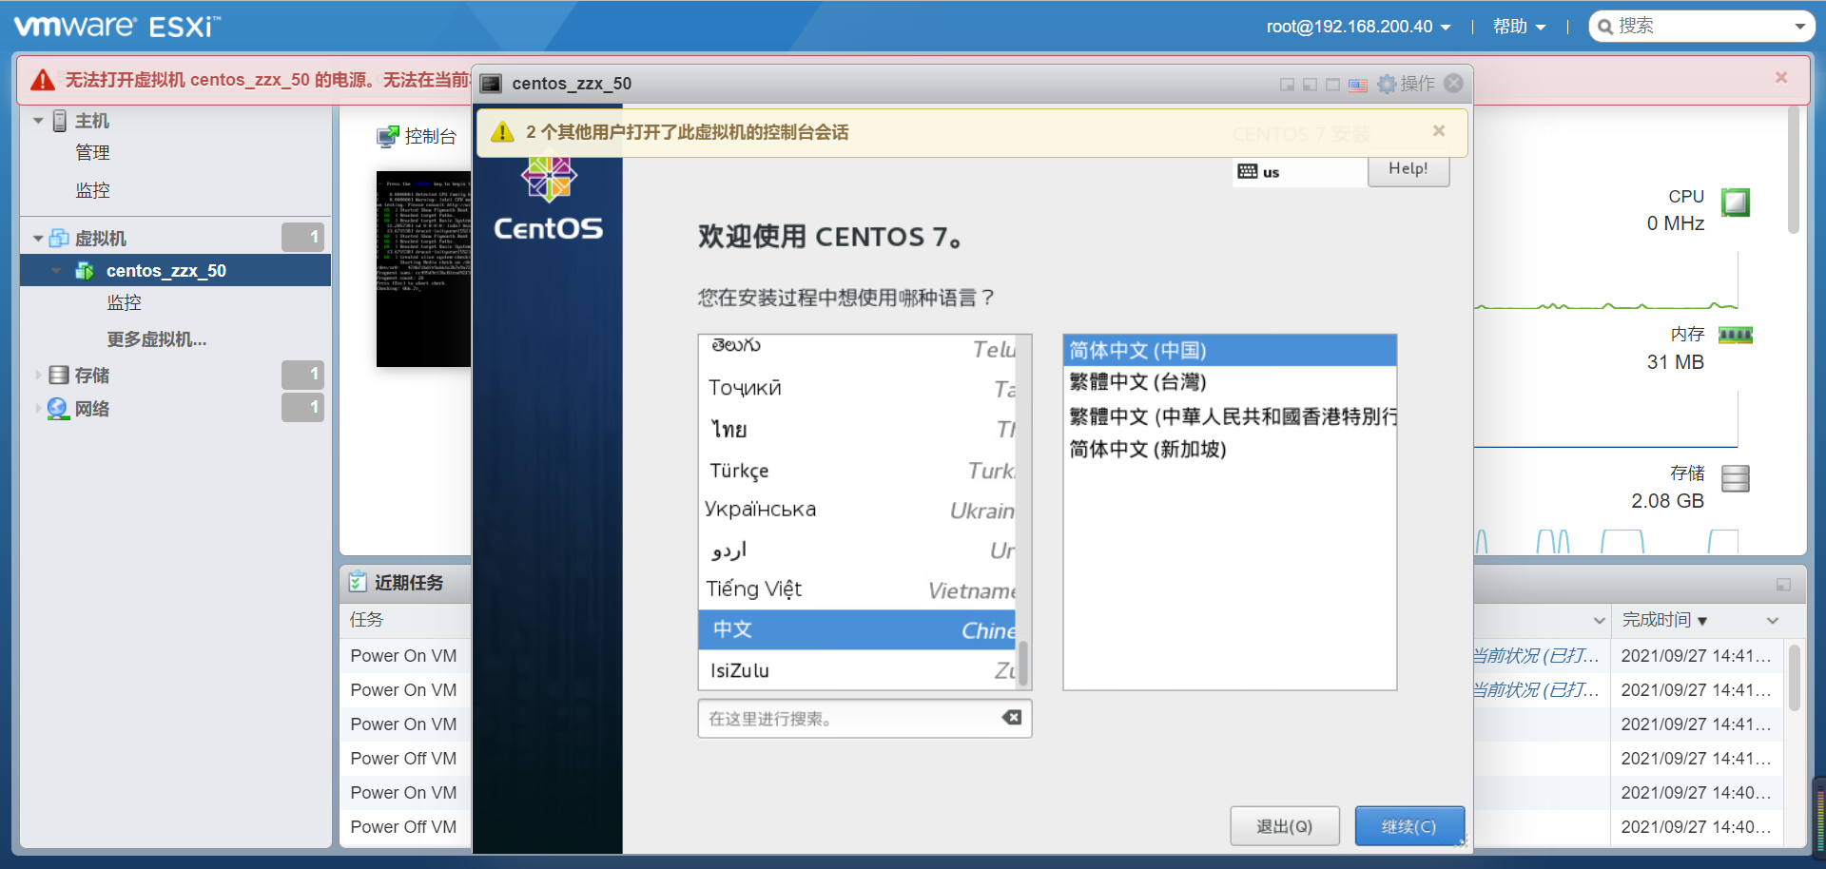
Task: Click the third console fullscreen size icon
Action: coord(1332,85)
